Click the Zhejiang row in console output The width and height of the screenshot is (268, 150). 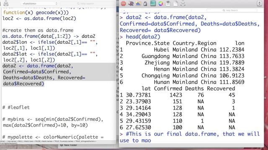tap(182, 62)
